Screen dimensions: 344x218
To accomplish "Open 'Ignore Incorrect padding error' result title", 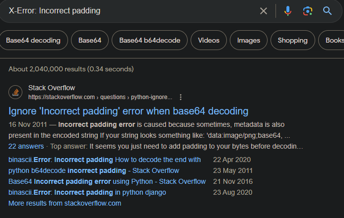I will coord(129,111).
